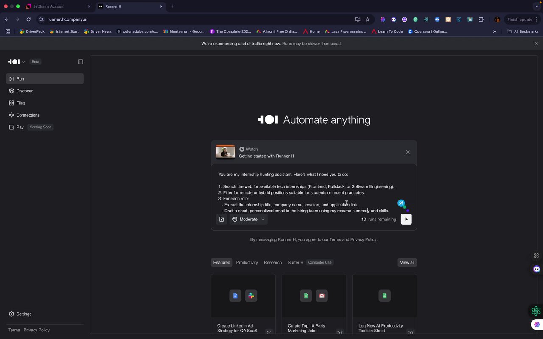The image size is (543, 339).
Task: Click the React extension icon in toolbar
Action: (x=426, y=19)
